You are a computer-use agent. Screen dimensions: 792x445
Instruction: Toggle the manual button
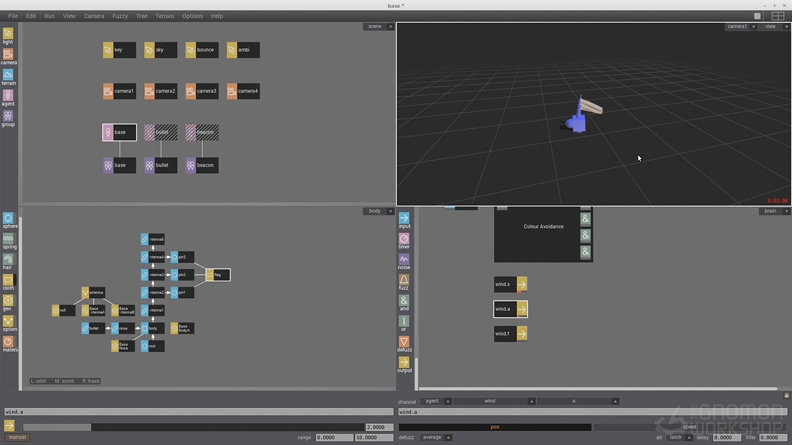(x=17, y=437)
